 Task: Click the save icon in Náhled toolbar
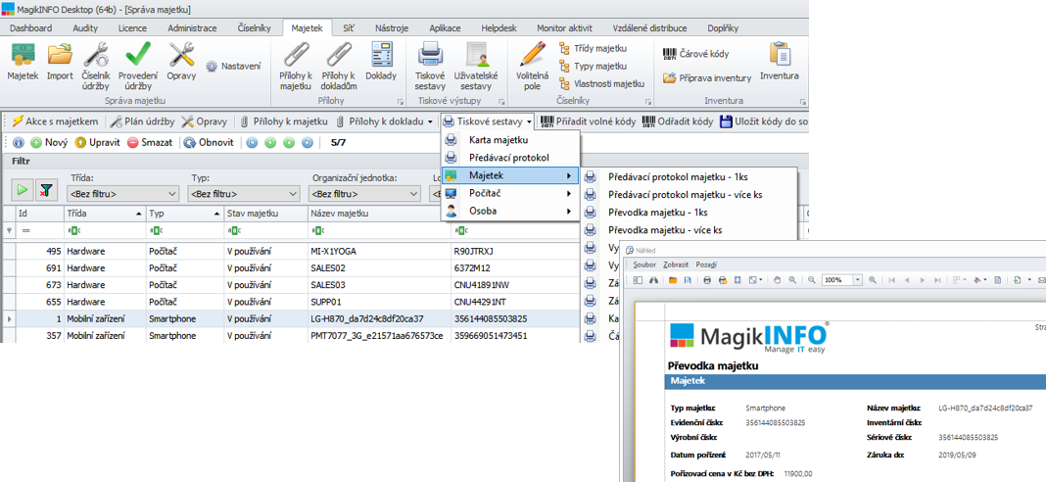688,280
